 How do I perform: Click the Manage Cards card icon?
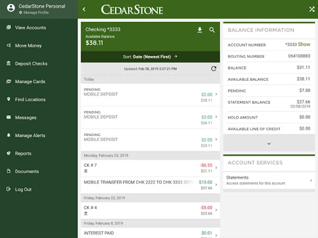pos(9,81)
